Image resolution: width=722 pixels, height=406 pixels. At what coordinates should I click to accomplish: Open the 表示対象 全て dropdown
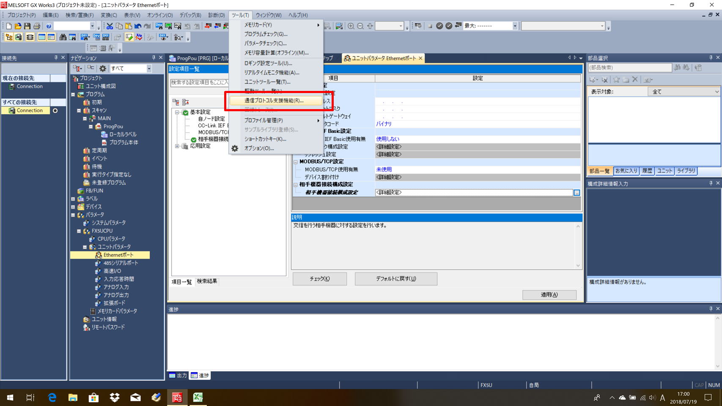click(x=684, y=92)
